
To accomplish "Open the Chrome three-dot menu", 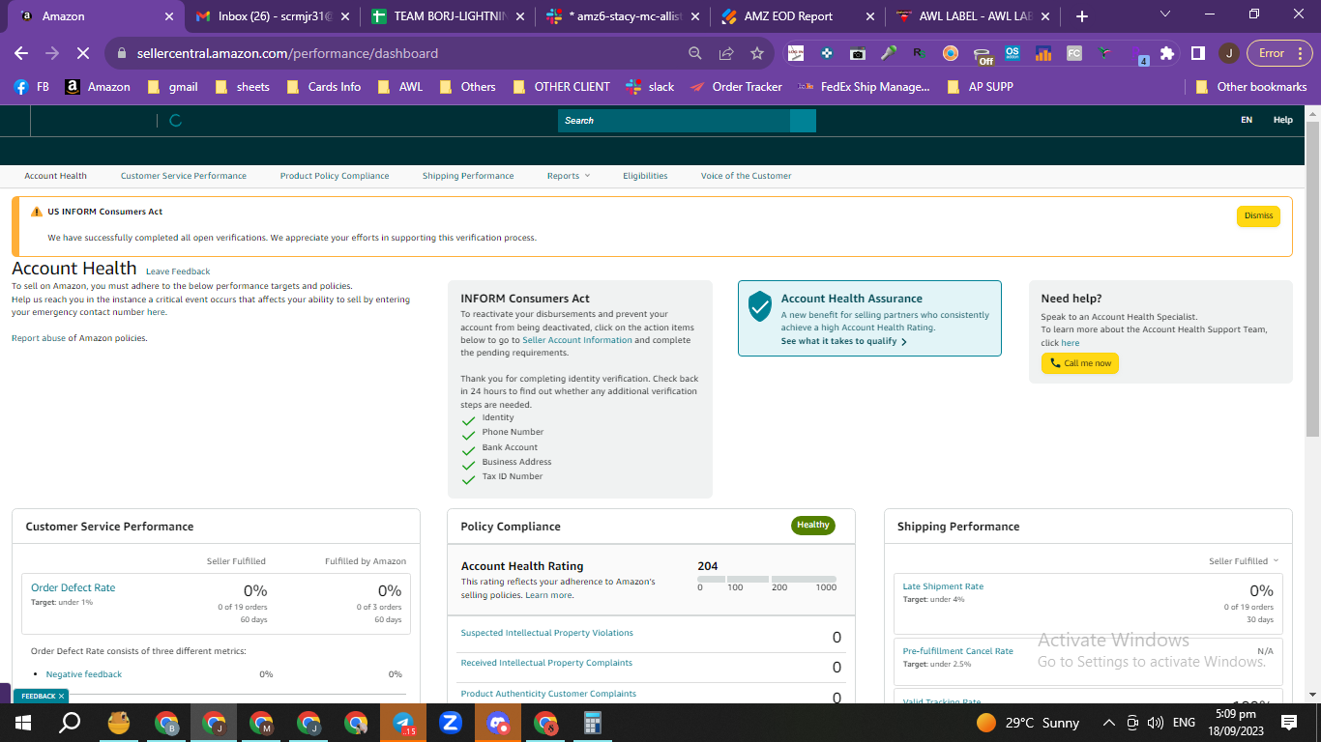I will (x=1300, y=53).
